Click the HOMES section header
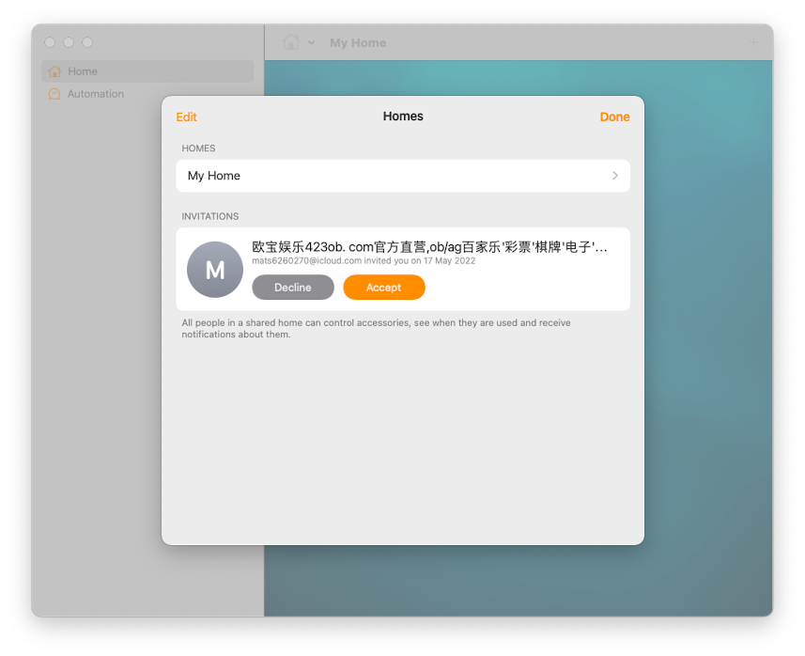Image resolution: width=805 pixels, height=656 pixels. 198,148
